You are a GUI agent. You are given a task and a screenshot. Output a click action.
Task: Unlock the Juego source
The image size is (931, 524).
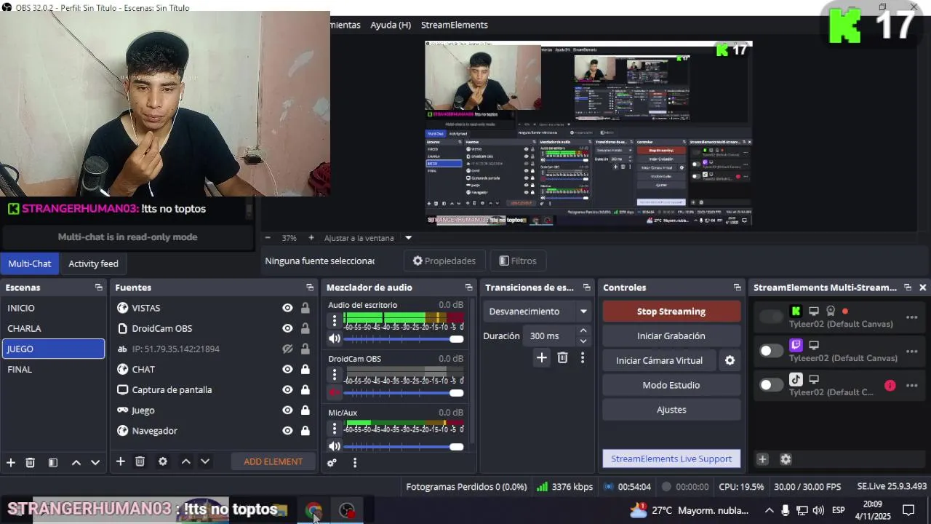coord(305,410)
